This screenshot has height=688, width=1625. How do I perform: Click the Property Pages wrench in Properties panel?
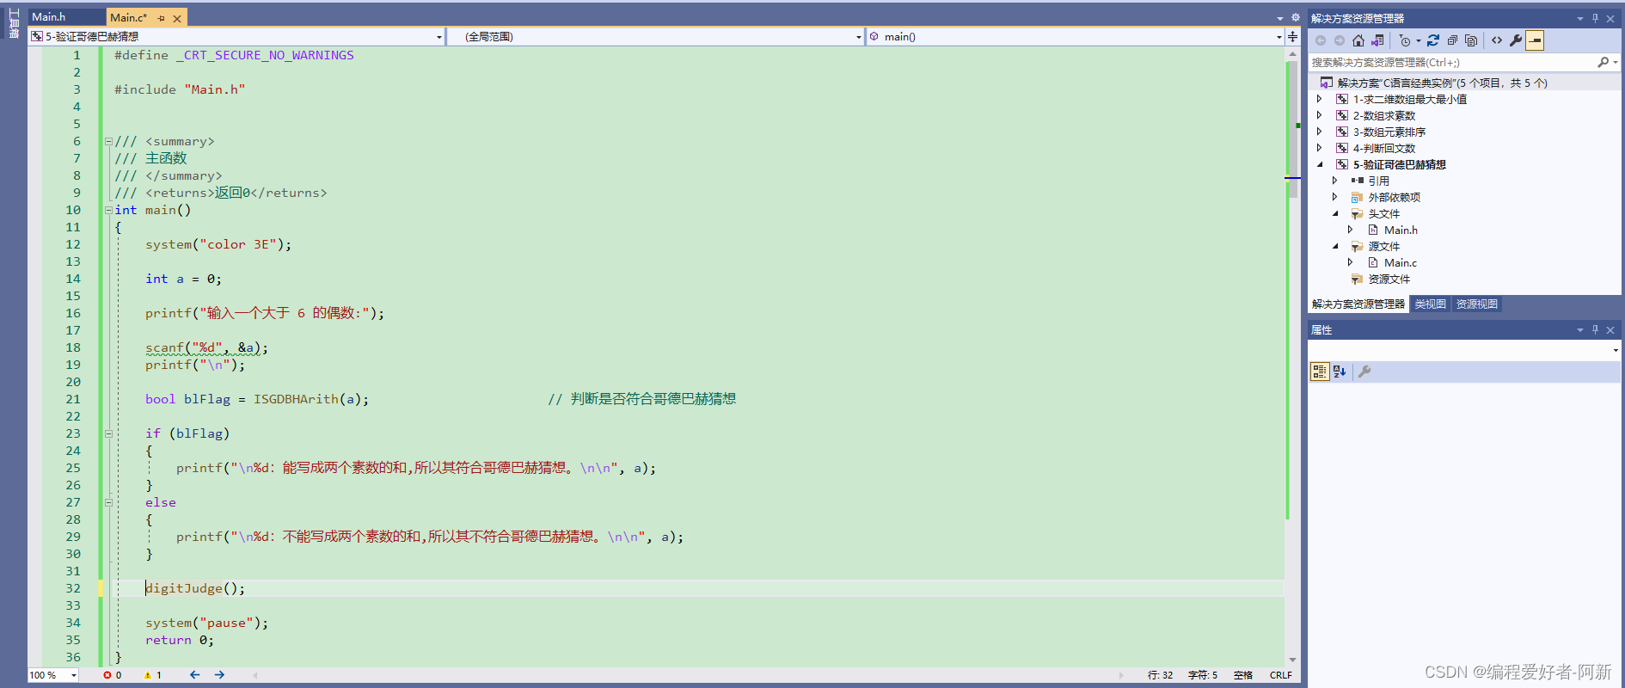1364,372
